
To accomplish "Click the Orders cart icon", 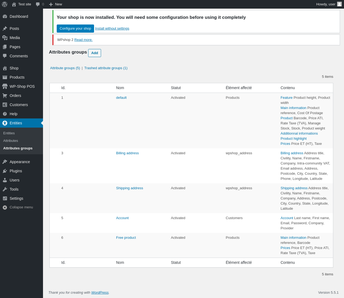I will pos(5,96).
